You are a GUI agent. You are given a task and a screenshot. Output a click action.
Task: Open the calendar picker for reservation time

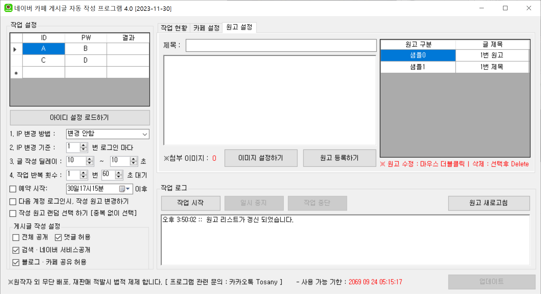tap(125, 189)
